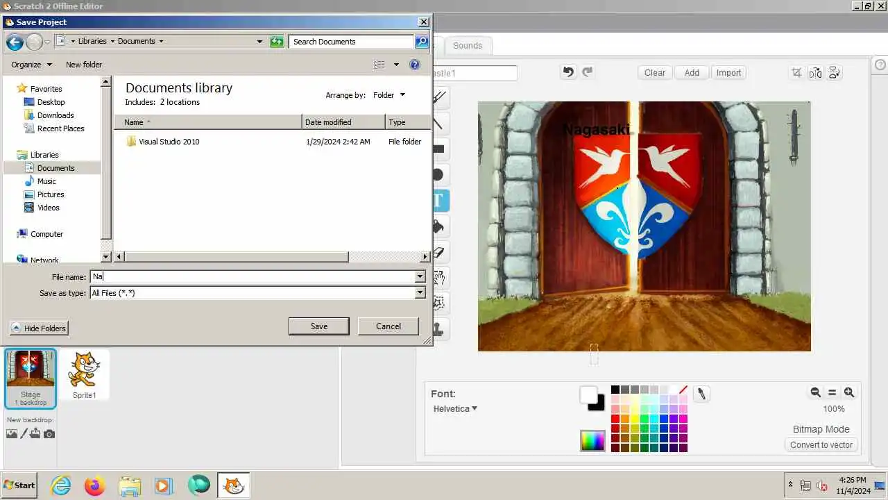Choose the magic select tool
This screenshot has height=500, width=888.
click(x=441, y=303)
